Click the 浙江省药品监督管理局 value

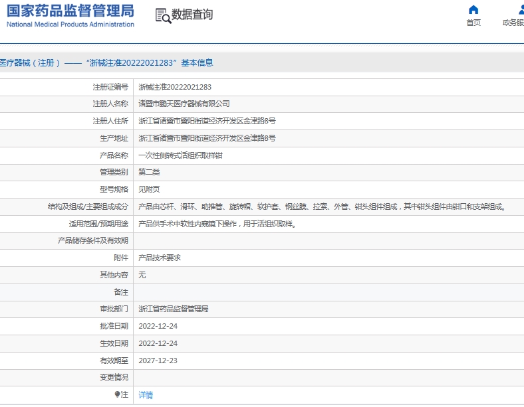coord(174,309)
